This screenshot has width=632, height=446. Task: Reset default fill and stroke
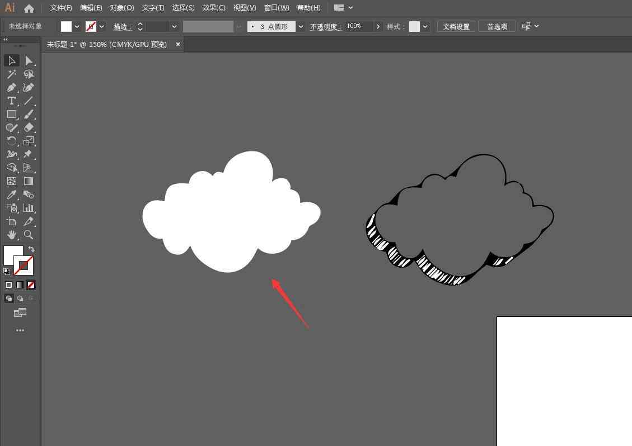tap(7, 271)
